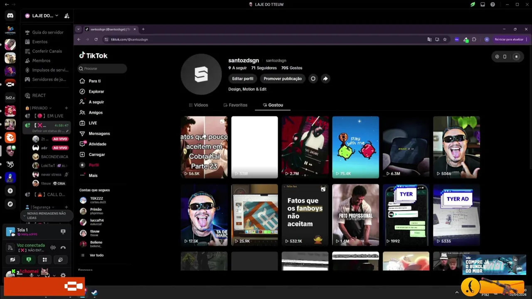Click the TikTok coins icon at top right
The image size is (532, 299).
[497, 56]
